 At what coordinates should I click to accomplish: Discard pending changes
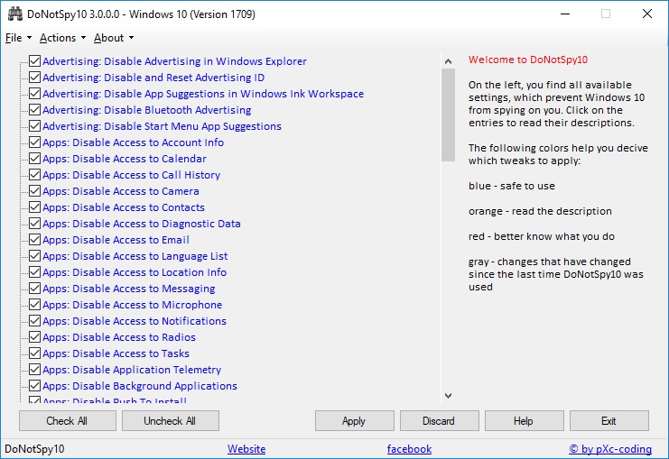tap(439, 421)
